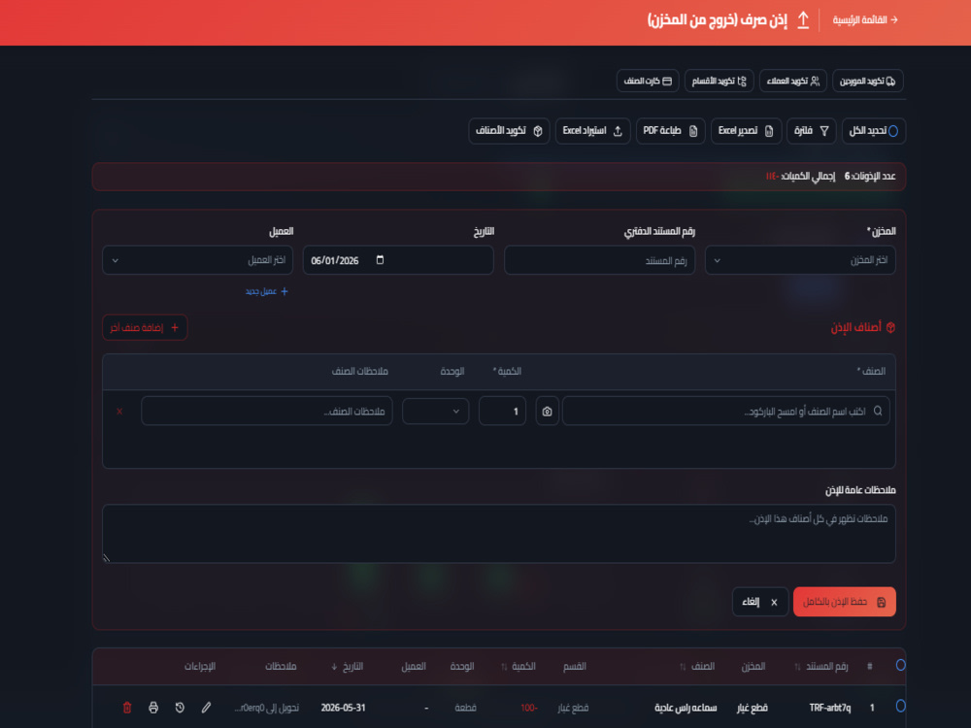971x728 pixels.
Task: Click the المخزن column header
Action: point(753,666)
